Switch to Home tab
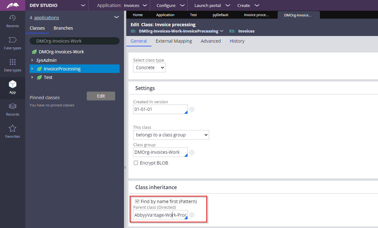 (x=138, y=15)
